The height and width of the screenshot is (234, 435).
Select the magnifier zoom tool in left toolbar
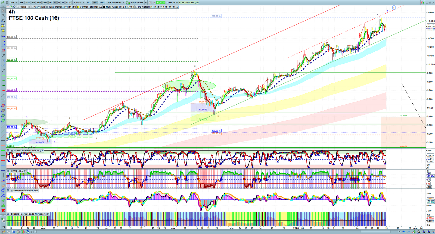[3, 15]
